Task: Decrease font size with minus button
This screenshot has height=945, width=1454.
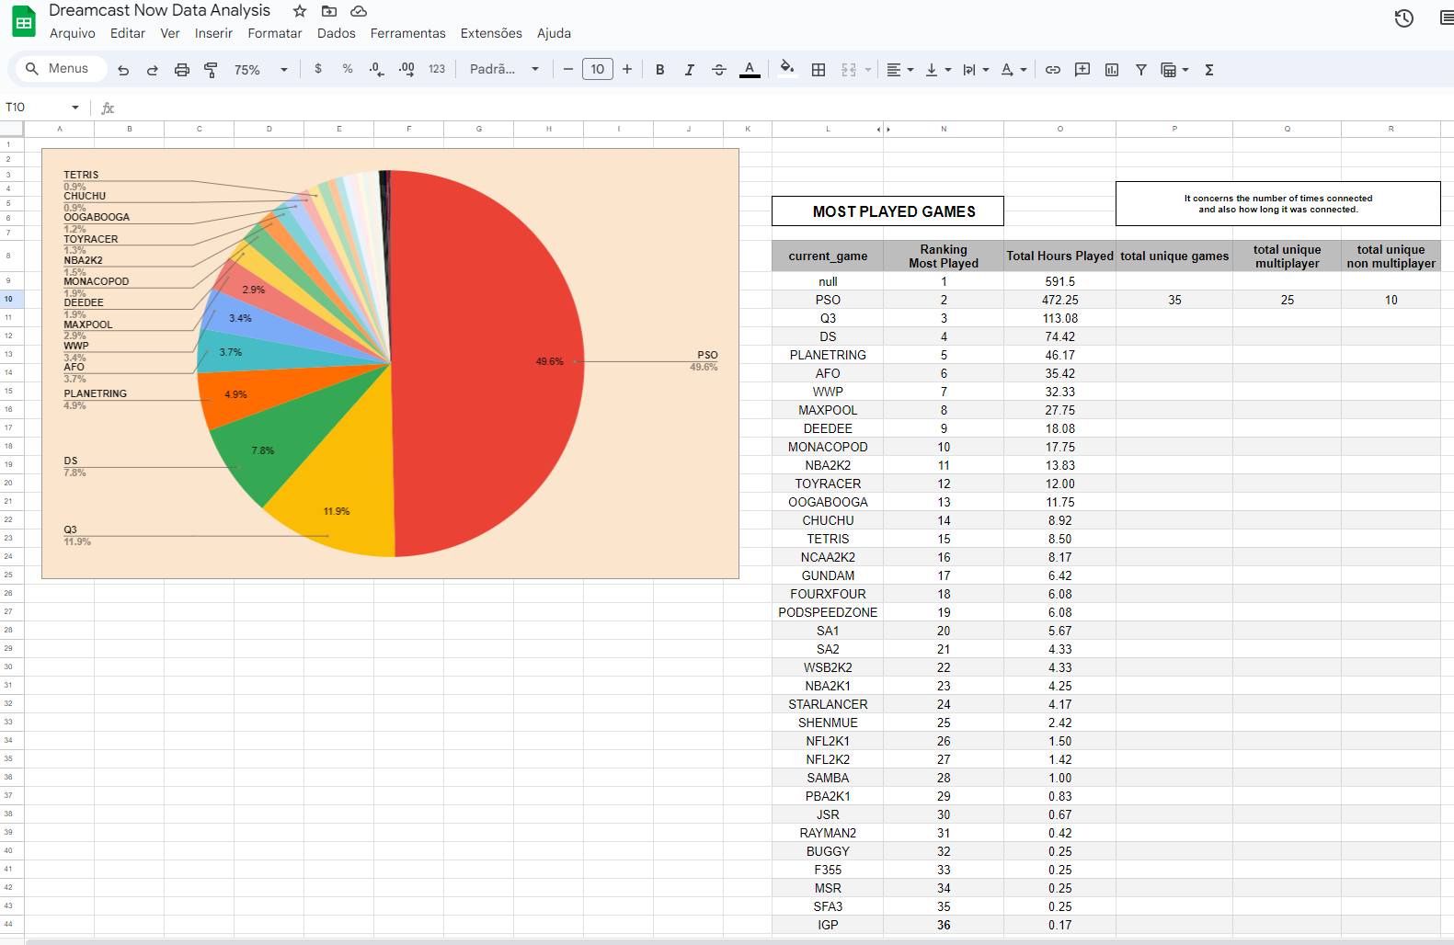Action: pos(567,69)
